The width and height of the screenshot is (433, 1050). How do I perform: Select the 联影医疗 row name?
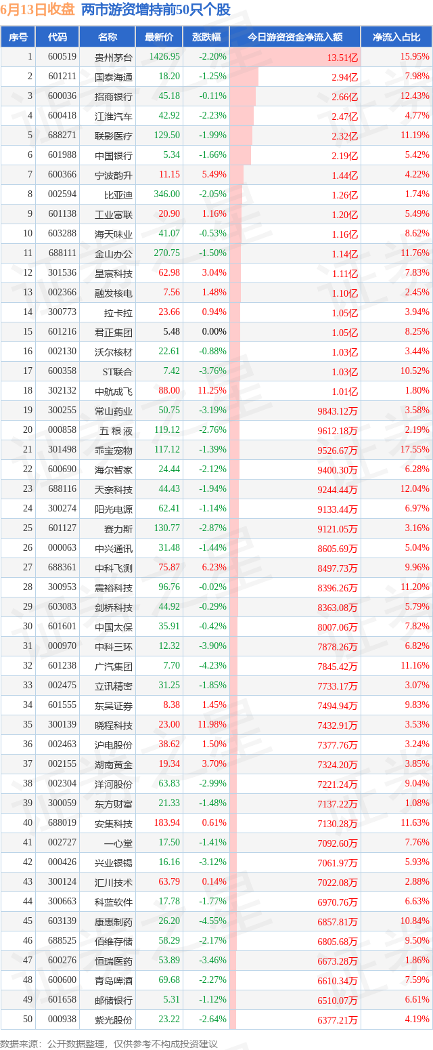[114, 135]
